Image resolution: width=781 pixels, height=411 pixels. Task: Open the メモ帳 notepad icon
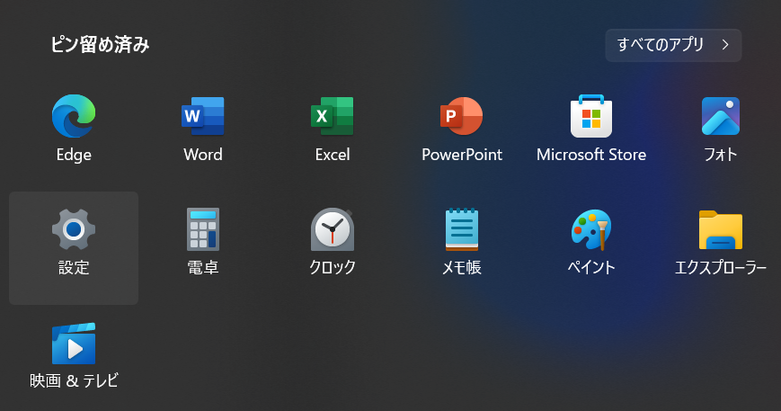coord(462,229)
